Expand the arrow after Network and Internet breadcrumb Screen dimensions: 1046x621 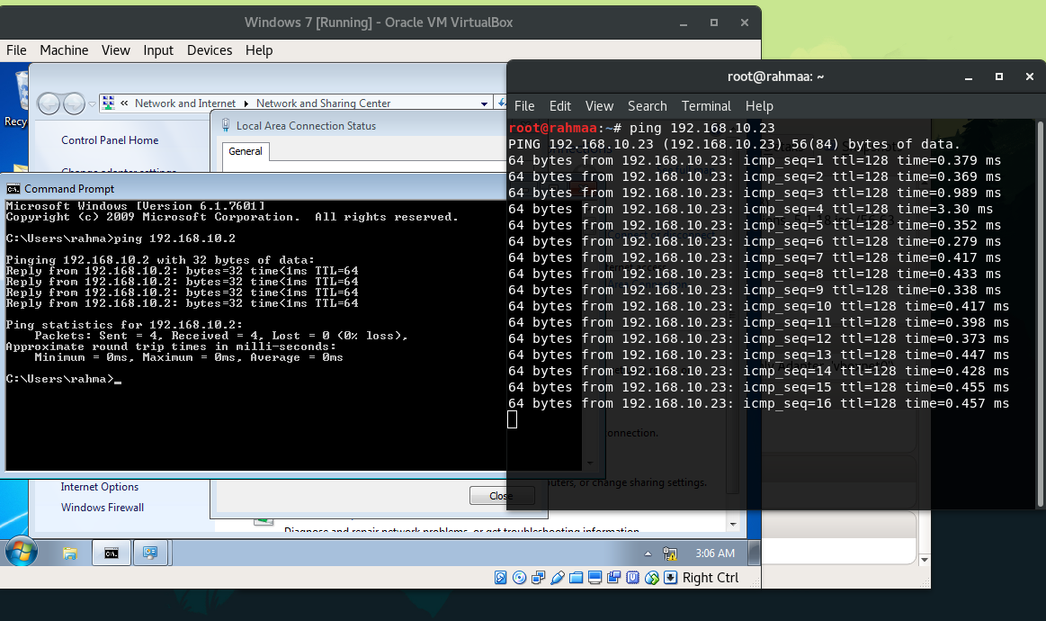tap(246, 103)
